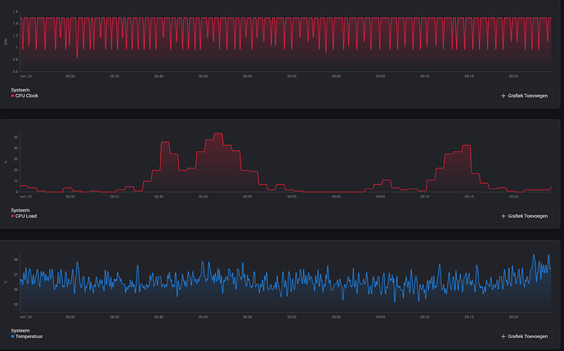Select the CPU Clock legend label

pyautogui.click(x=27, y=96)
